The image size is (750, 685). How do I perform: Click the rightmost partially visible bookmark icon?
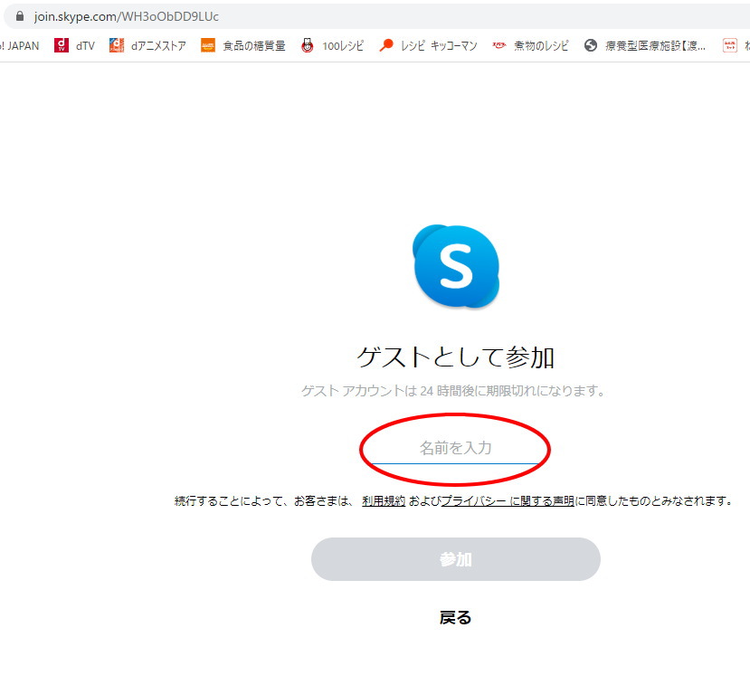tap(729, 45)
